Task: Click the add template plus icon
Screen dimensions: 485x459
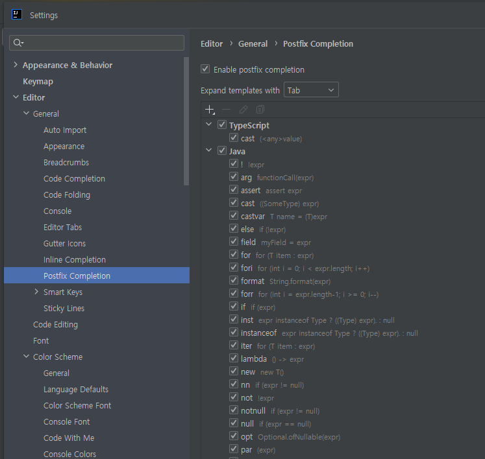Action: [210, 110]
